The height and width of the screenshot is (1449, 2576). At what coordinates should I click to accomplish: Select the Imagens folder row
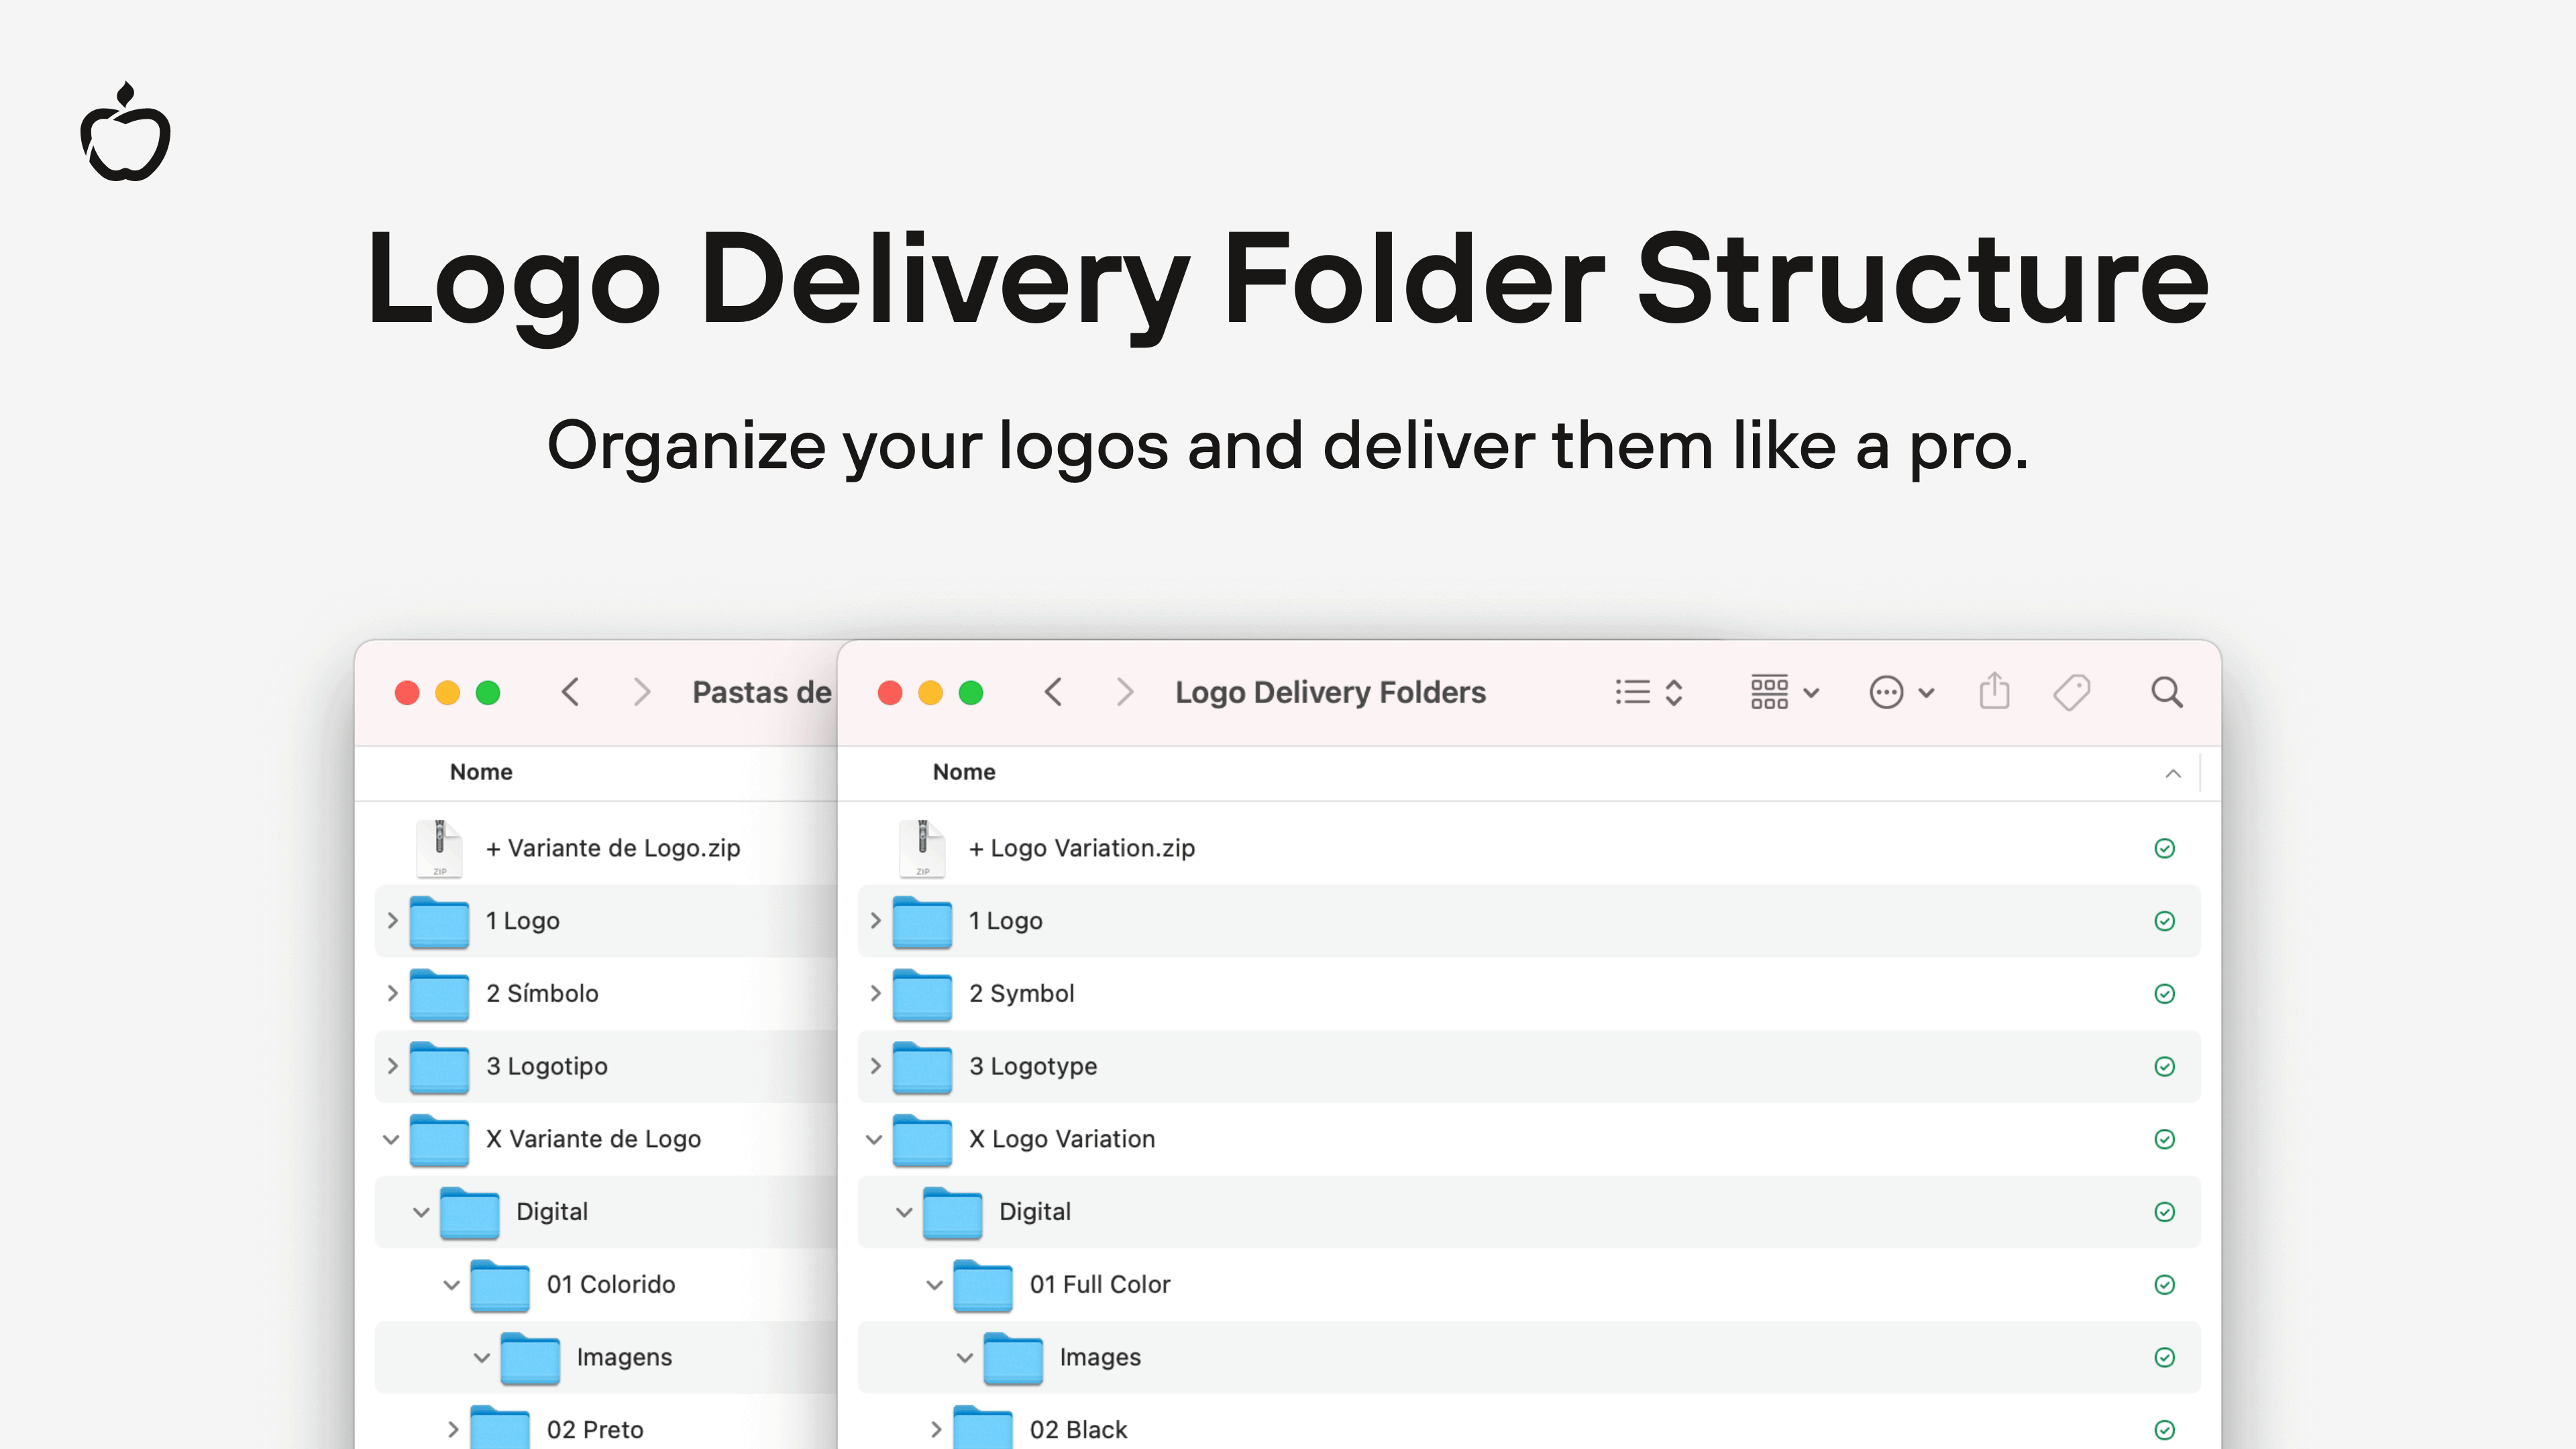pyautogui.click(x=606, y=1357)
